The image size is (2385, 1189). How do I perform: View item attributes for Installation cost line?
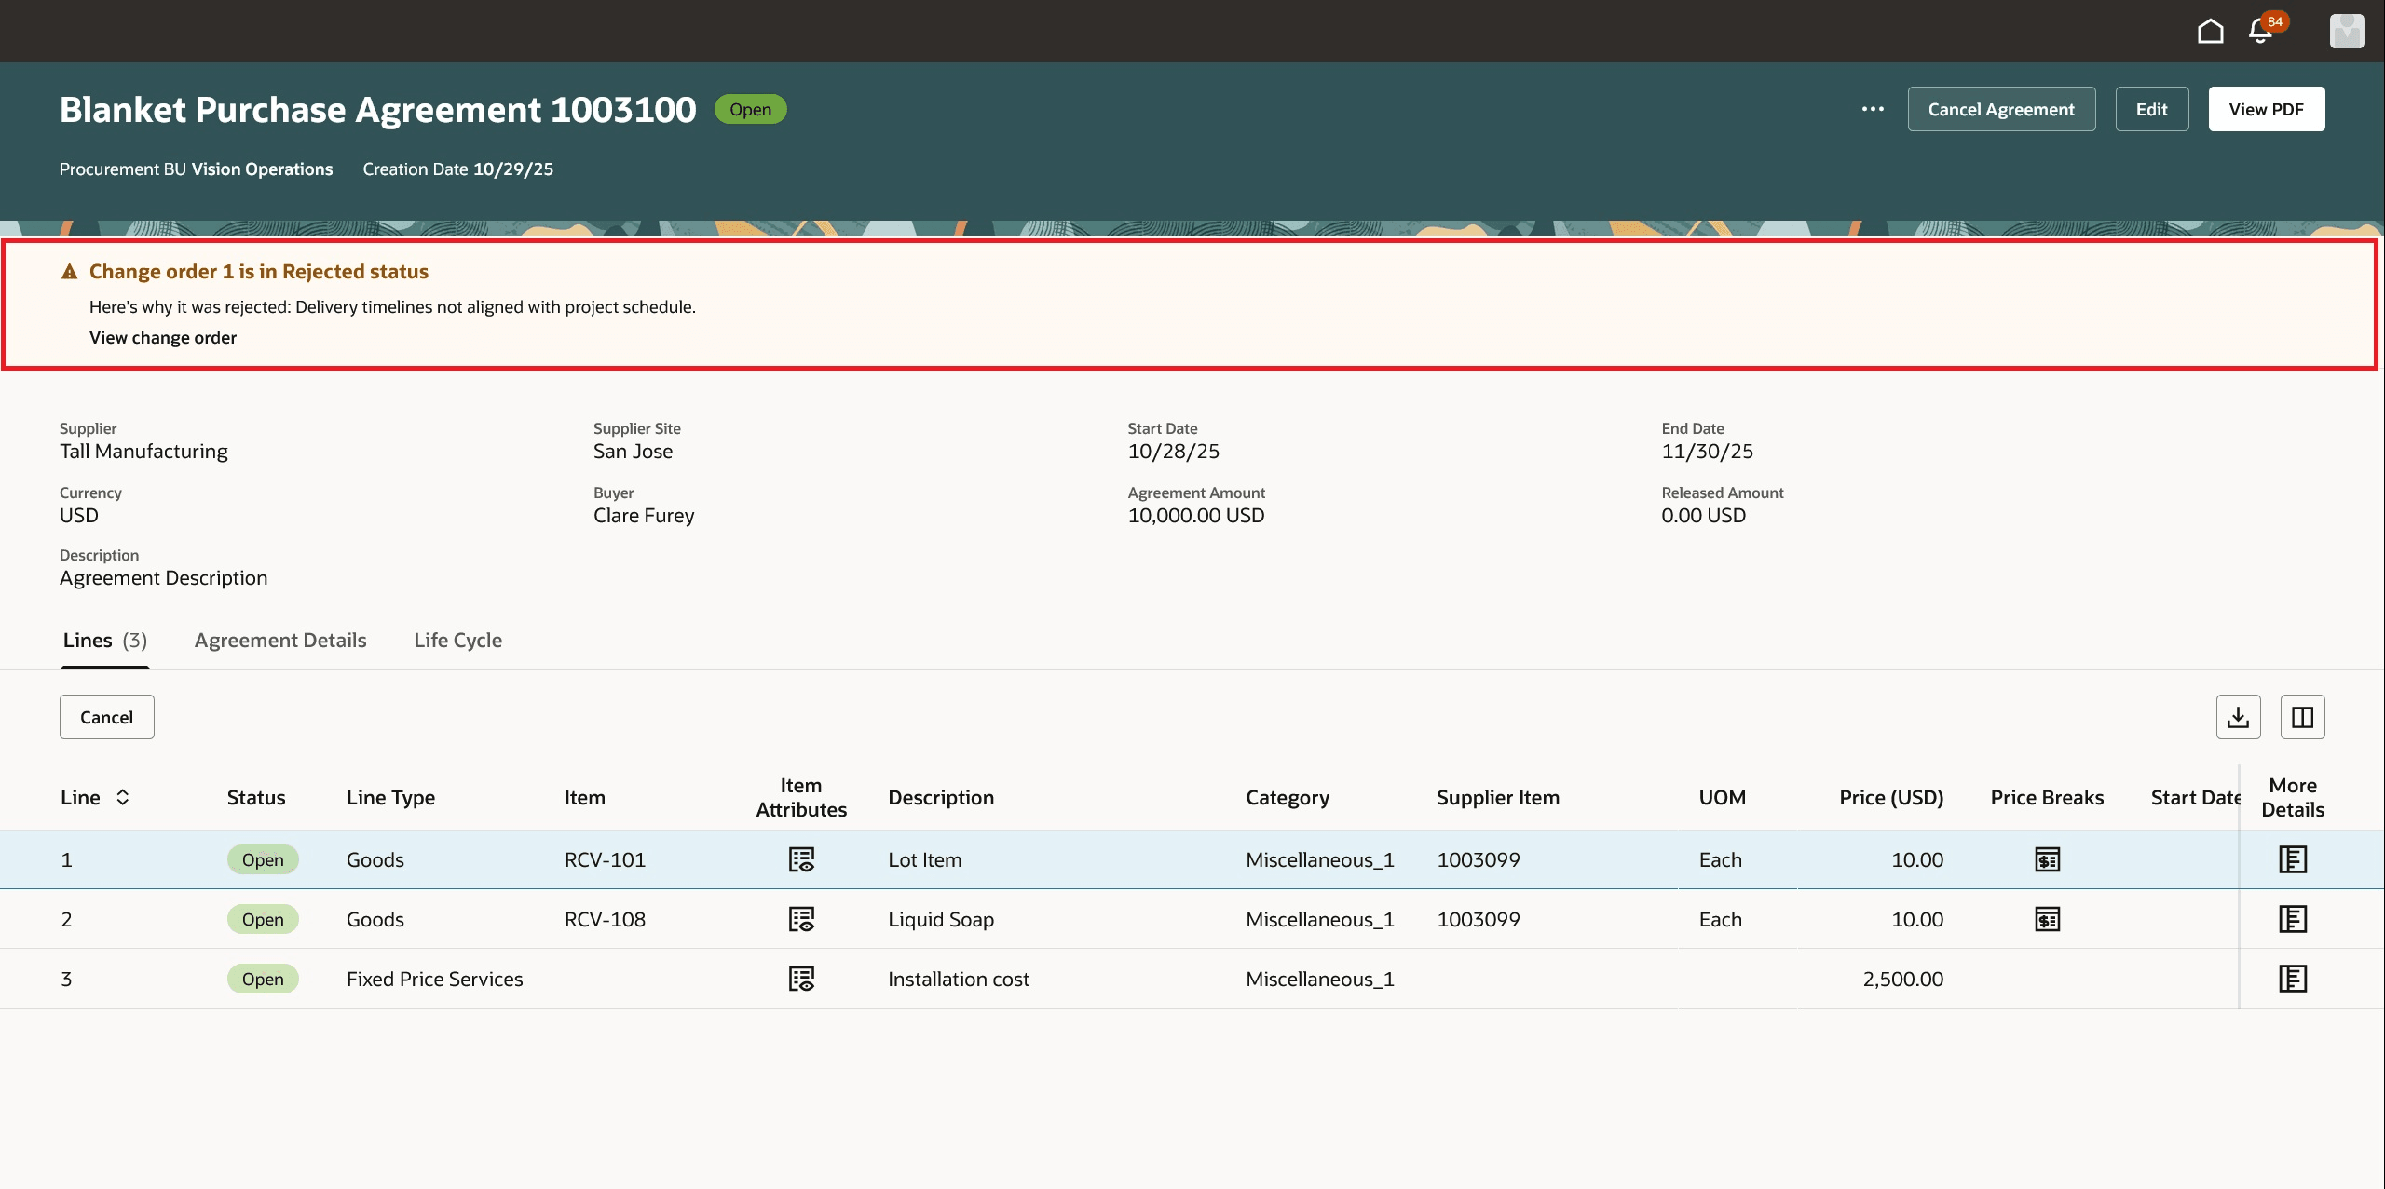[x=801, y=979]
